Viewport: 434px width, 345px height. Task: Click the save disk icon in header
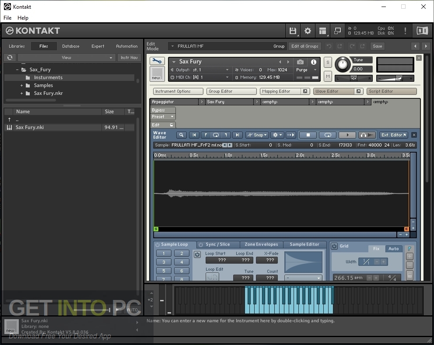click(293, 31)
